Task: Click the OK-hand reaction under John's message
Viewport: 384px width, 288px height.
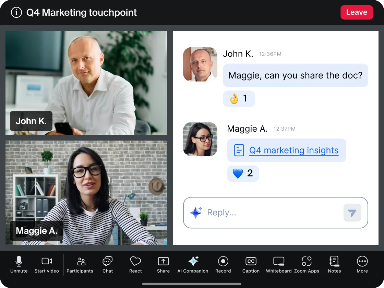Action: click(239, 99)
